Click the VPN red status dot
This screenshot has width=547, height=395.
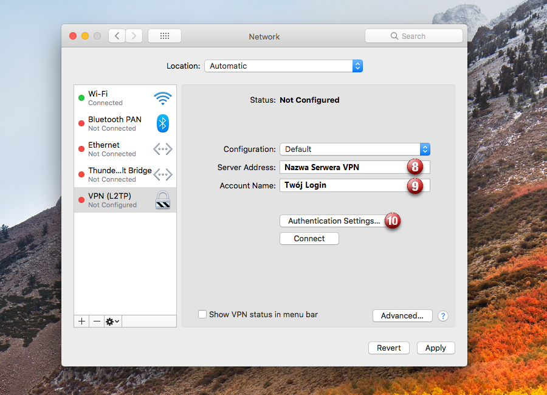tap(81, 200)
